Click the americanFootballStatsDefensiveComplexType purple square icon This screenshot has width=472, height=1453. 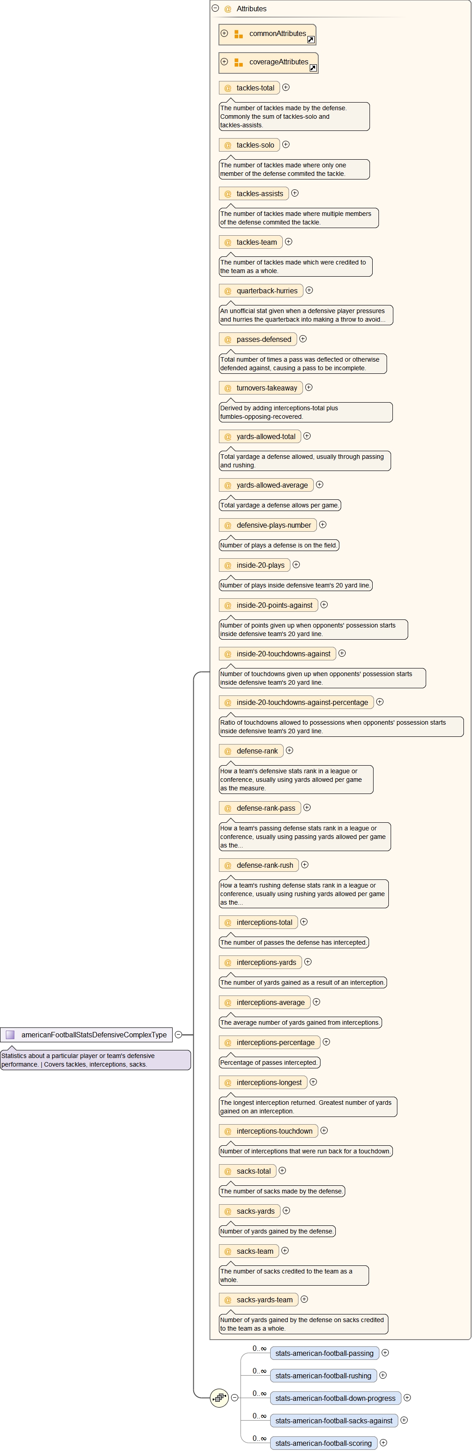tap(10, 1035)
